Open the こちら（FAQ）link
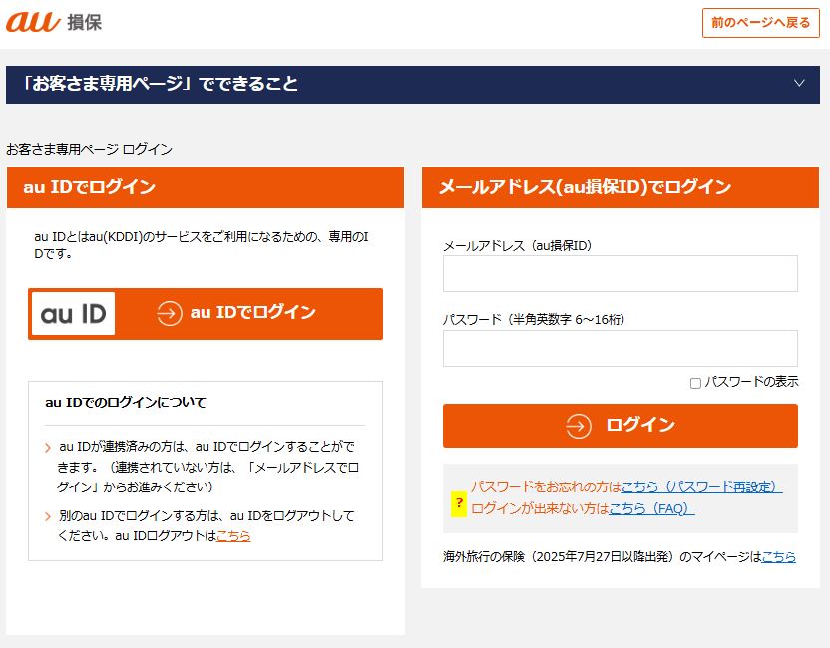This screenshot has height=648, width=830. pyautogui.click(x=651, y=508)
